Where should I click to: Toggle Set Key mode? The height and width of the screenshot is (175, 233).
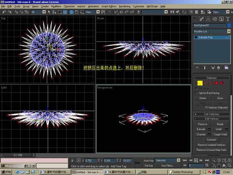click(x=148, y=165)
